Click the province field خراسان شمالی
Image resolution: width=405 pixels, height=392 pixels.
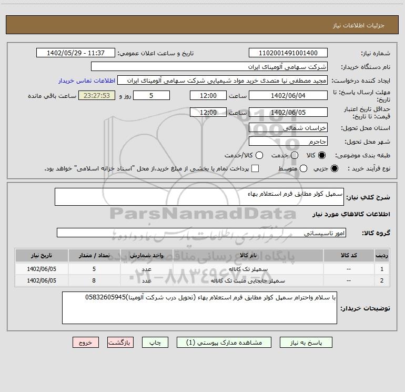click(x=288, y=128)
